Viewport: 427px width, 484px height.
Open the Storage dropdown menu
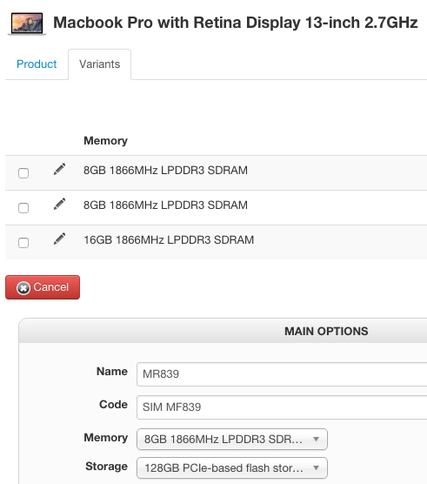pyautogui.click(x=232, y=467)
